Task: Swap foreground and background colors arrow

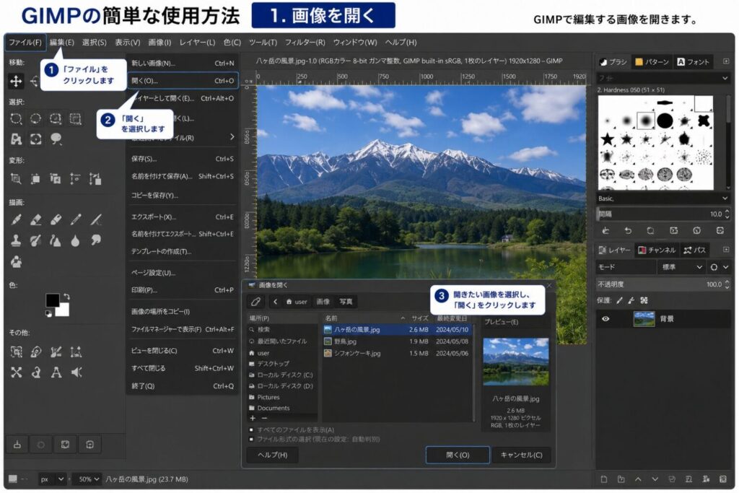Action: pyautogui.click(x=66, y=297)
